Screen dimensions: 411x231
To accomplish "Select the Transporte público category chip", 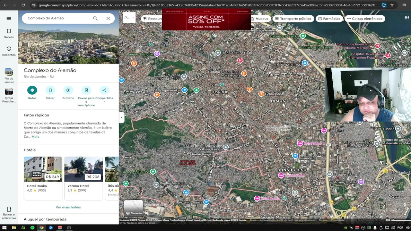I will pos(293,19).
